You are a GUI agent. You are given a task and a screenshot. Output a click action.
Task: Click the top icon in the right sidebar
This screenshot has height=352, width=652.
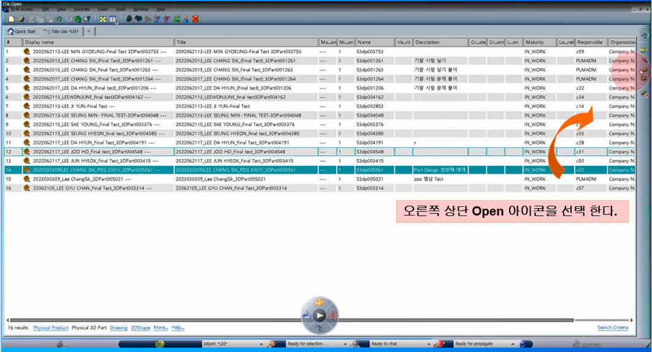644,36
